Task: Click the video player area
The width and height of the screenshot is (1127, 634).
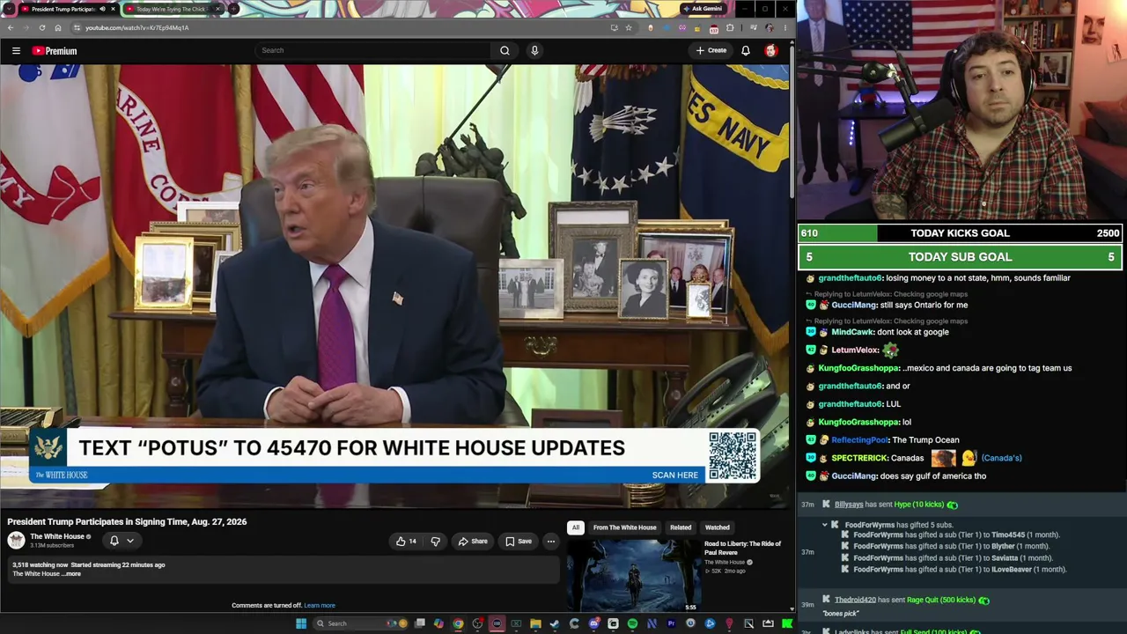Action: (x=394, y=286)
